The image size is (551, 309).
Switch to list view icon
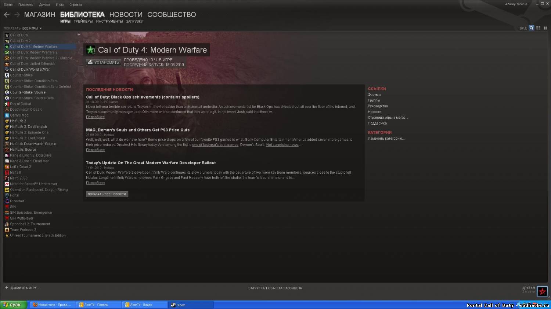tap(538, 28)
